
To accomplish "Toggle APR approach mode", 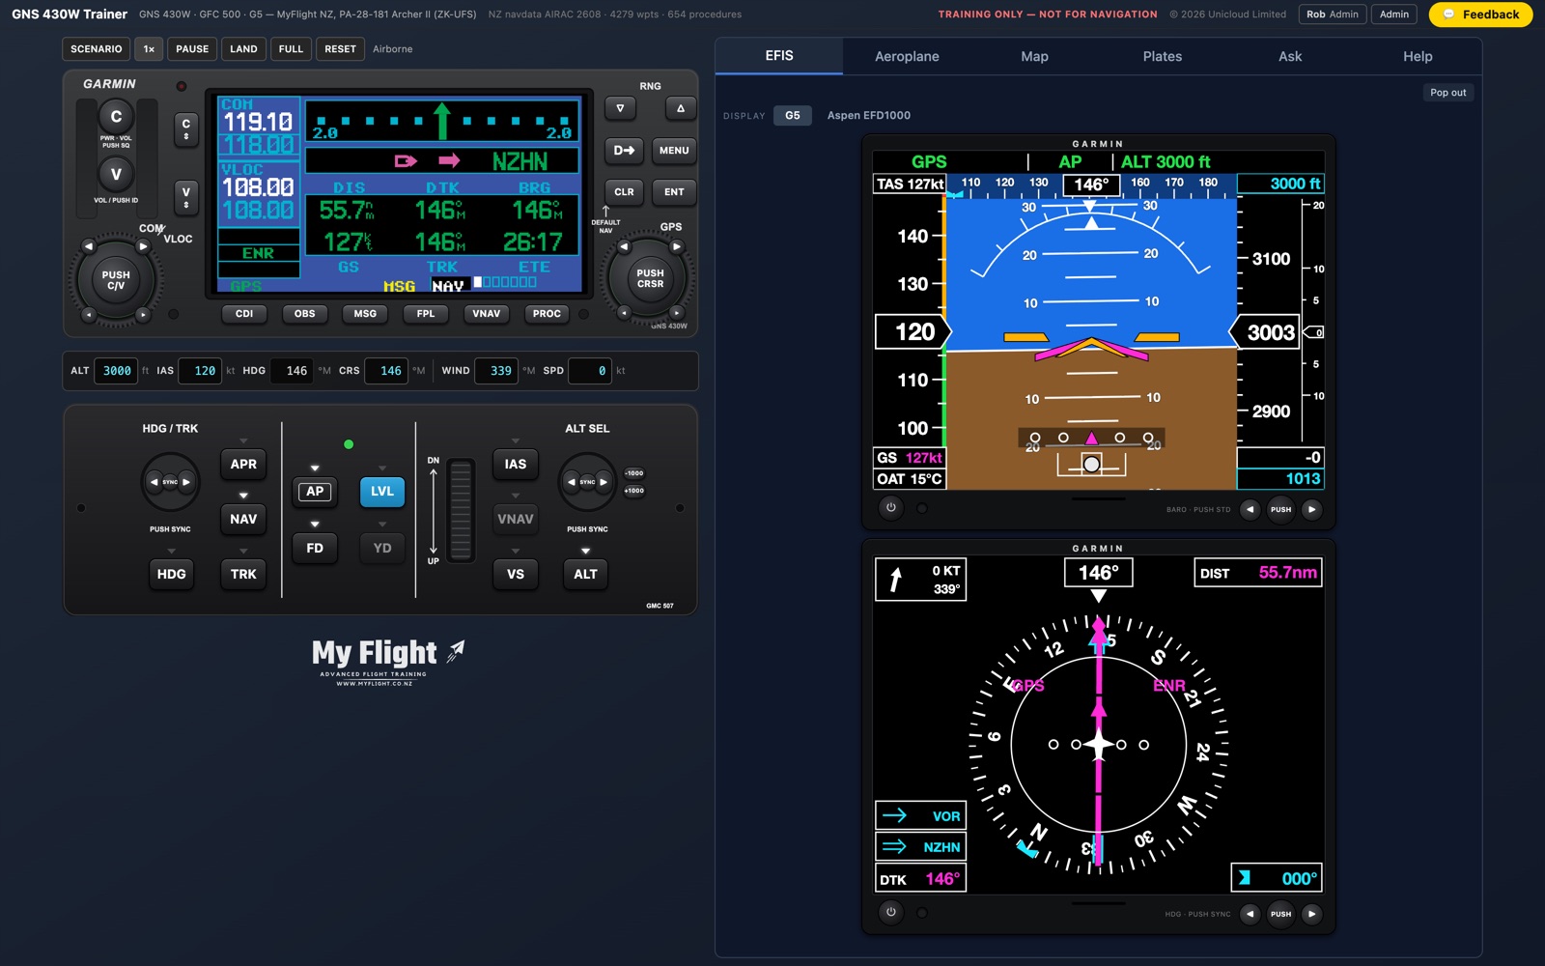I will tap(243, 464).
